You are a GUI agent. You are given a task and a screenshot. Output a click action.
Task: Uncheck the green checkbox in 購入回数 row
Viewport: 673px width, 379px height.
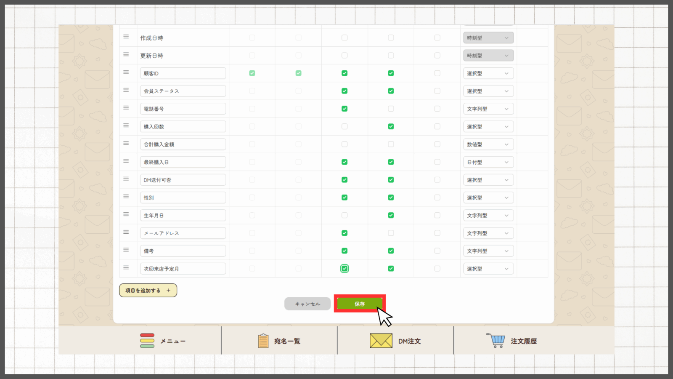(x=391, y=126)
